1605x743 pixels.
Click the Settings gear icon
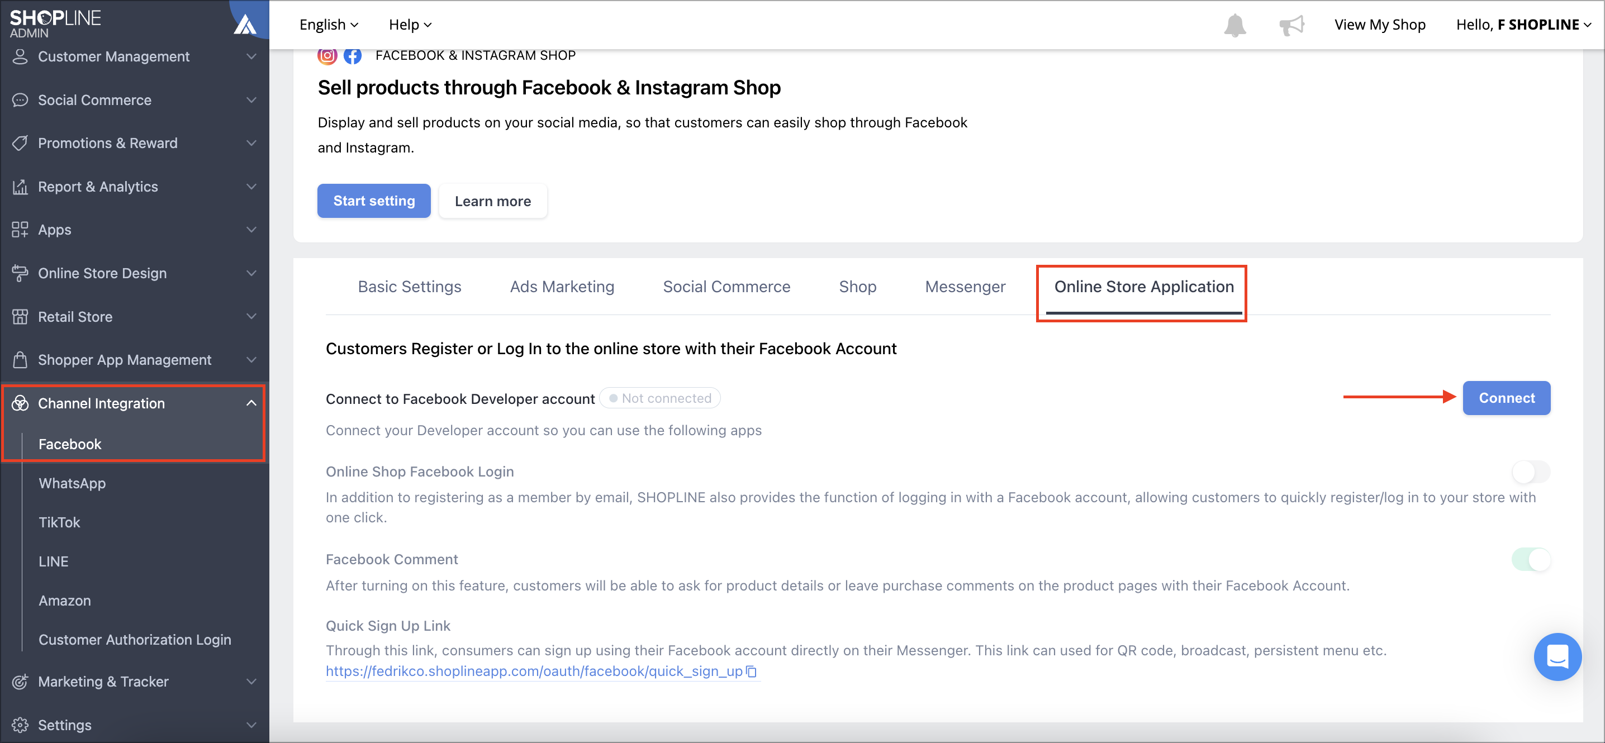(20, 725)
